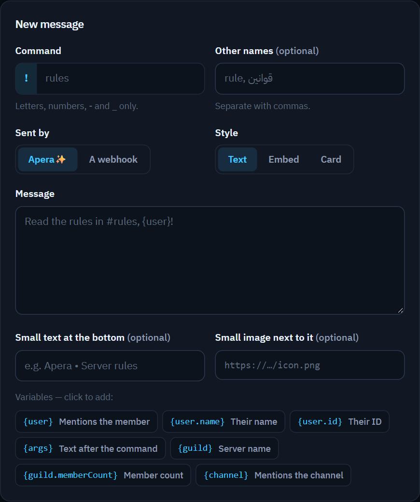This screenshot has height=502, width=420.
Task: Add the {guild.memberCount} variable
Action: tap(103, 475)
